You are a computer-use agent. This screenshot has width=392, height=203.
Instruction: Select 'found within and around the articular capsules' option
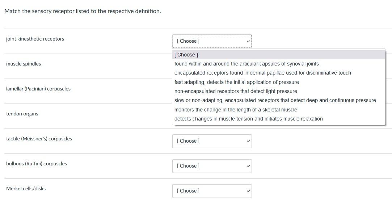246,64
